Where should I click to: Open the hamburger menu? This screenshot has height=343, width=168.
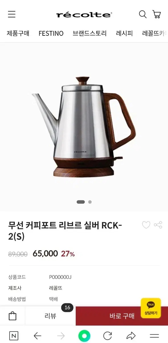pyautogui.click(x=12, y=14)
